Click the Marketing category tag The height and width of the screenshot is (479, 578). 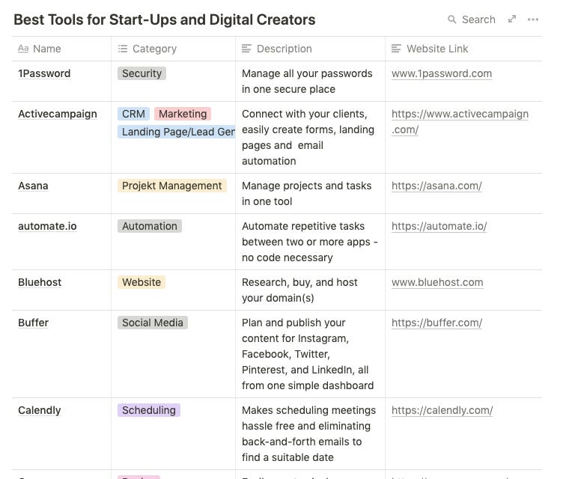pos(183,114)
